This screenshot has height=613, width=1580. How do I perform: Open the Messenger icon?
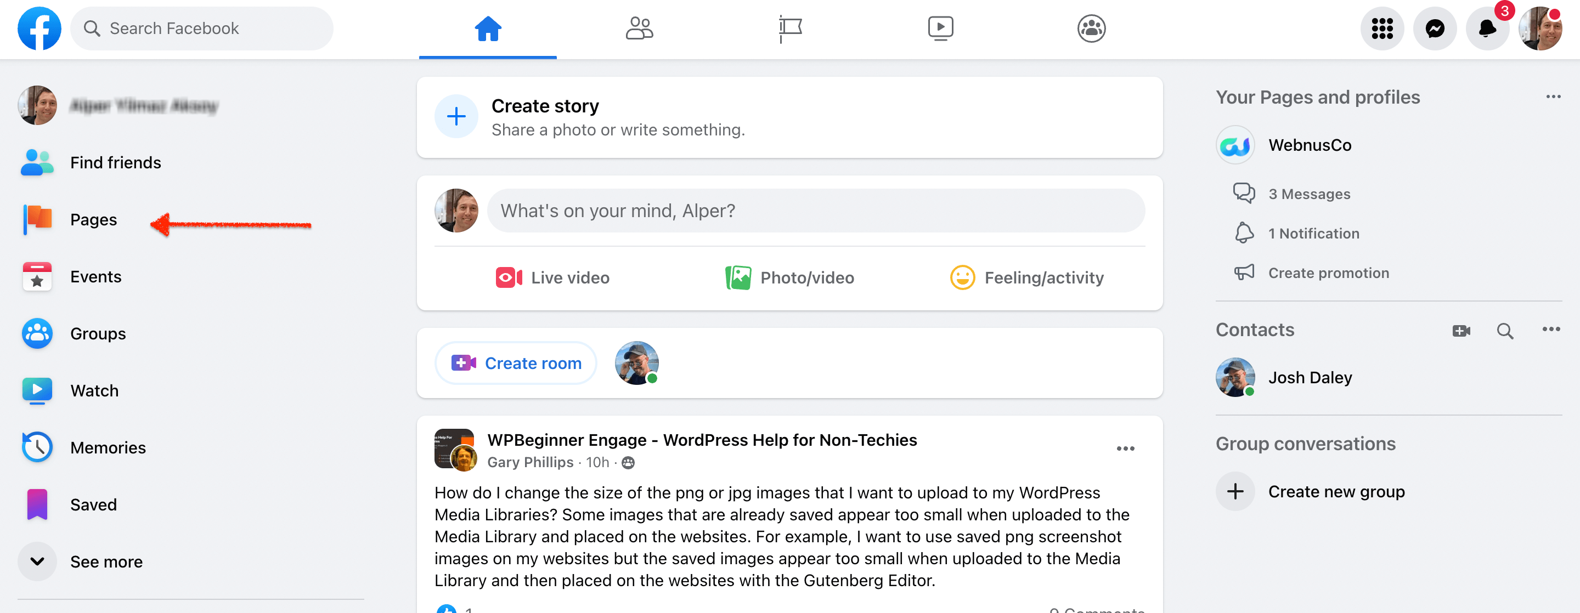pos(1435,28)
